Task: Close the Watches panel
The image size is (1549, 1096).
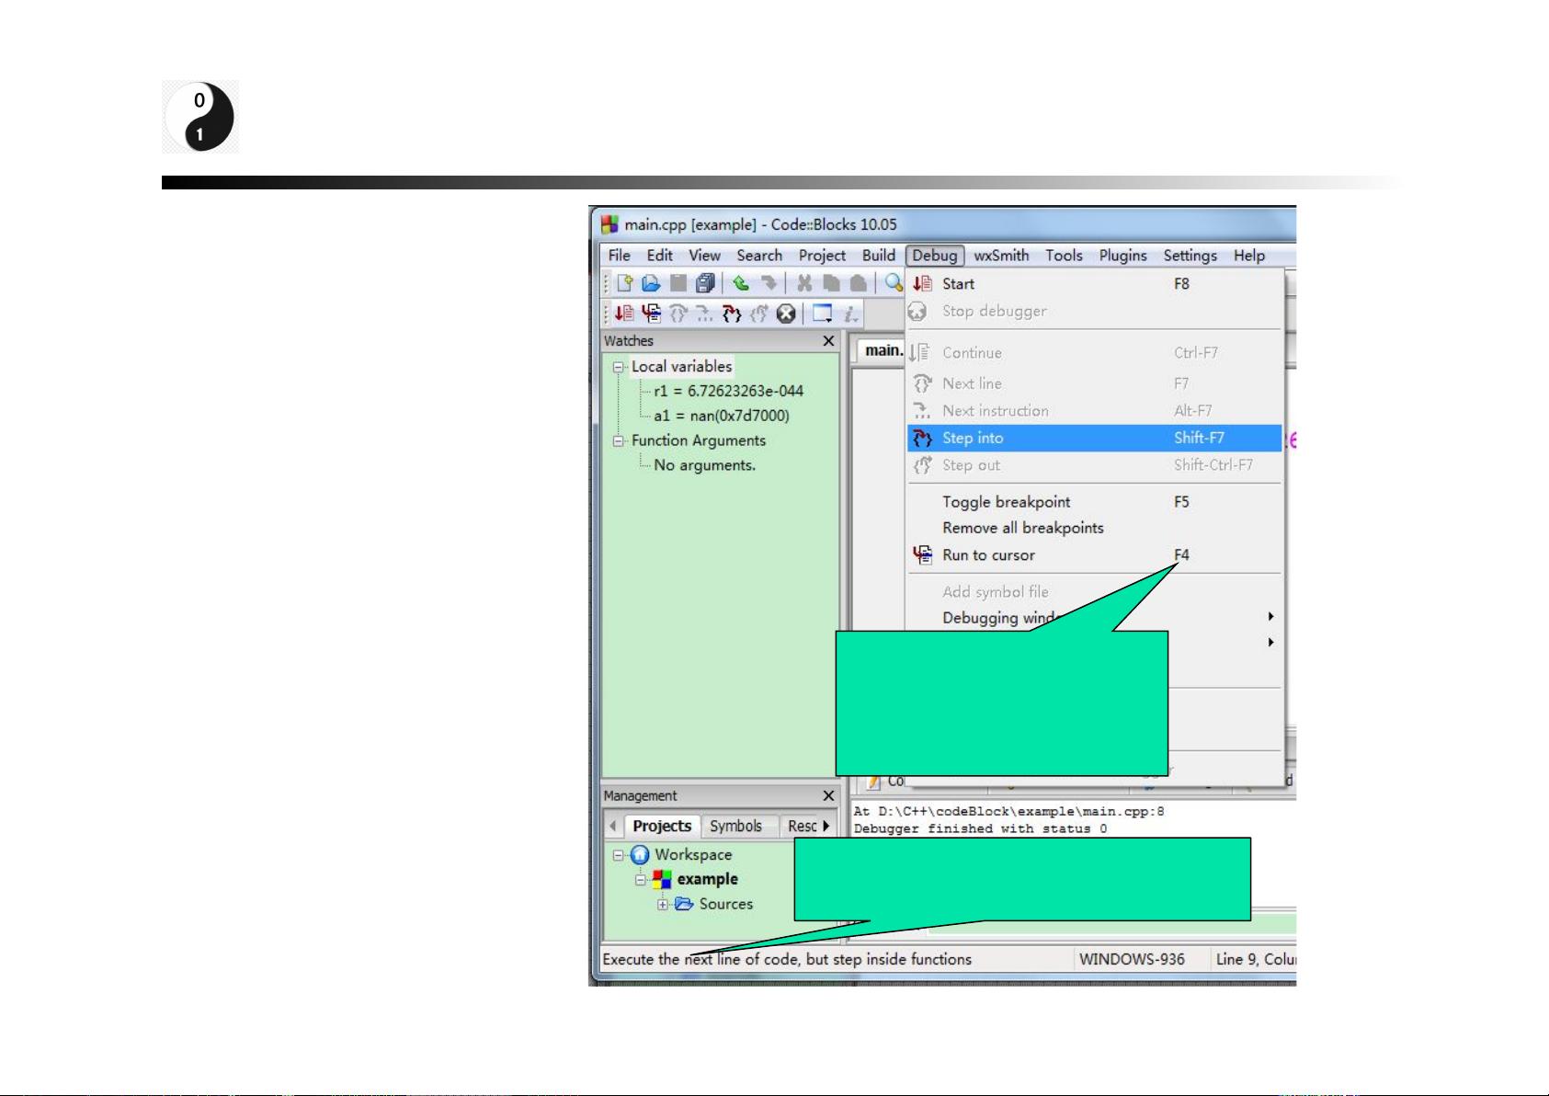Action: pos(828,341)
